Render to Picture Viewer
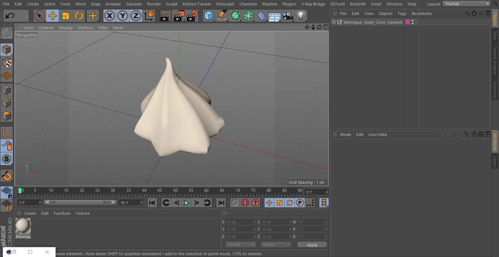This screenshot has height=257, width=499. 179,16
